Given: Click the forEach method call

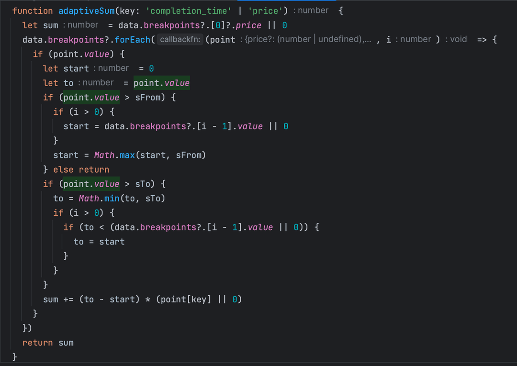Looking at the screenshot, I should [x=132, y=40].
